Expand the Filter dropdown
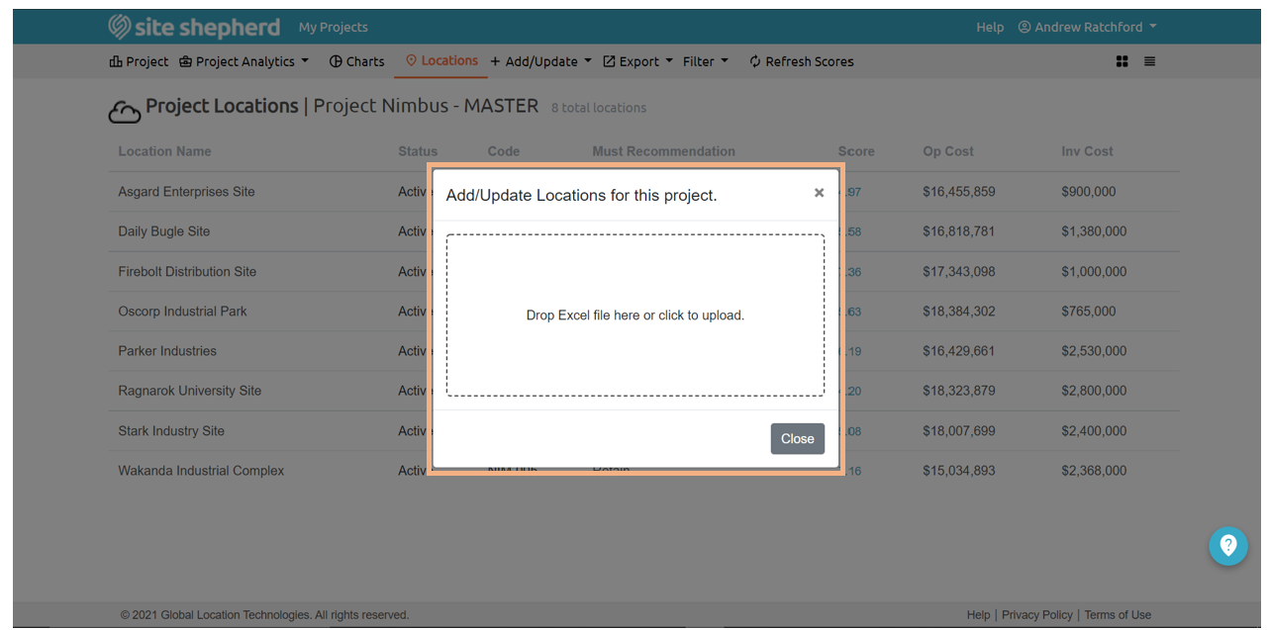The height and width of the screenshot is (630, 1269). click(705, 61)
